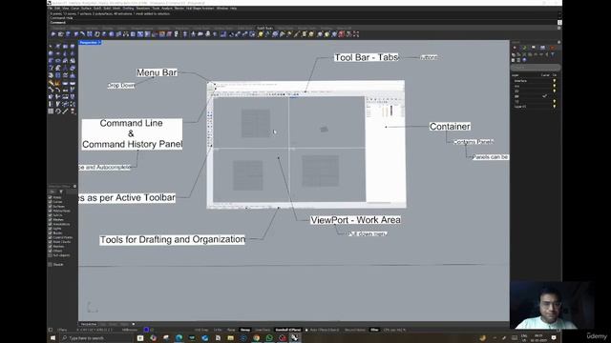The image size is (611, 343).
Task: Click the Interface layer row in Layers panel
Action: [x=535, y=81]
